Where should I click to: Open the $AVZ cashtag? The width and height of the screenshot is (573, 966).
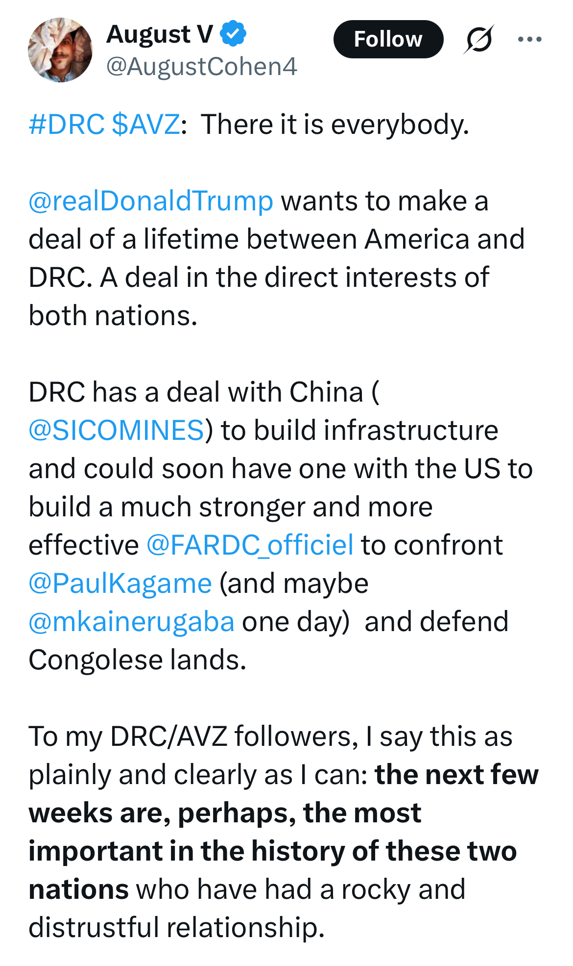click(145, 124)
